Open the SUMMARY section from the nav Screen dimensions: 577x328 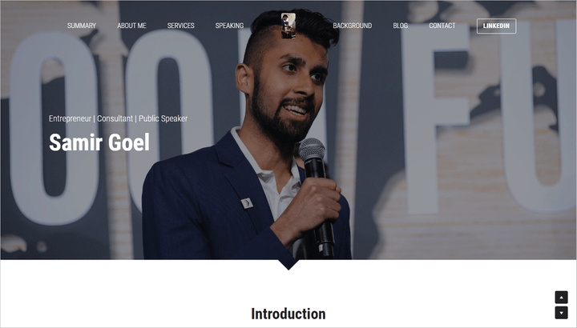81,26
